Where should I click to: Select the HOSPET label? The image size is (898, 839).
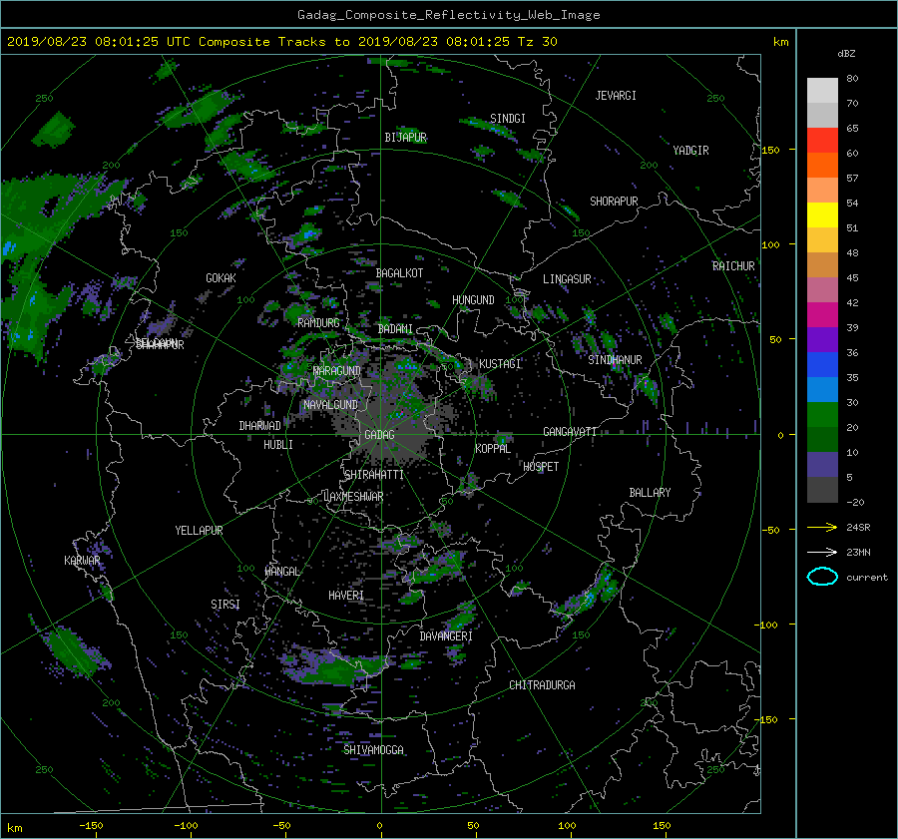click(541, 467)
